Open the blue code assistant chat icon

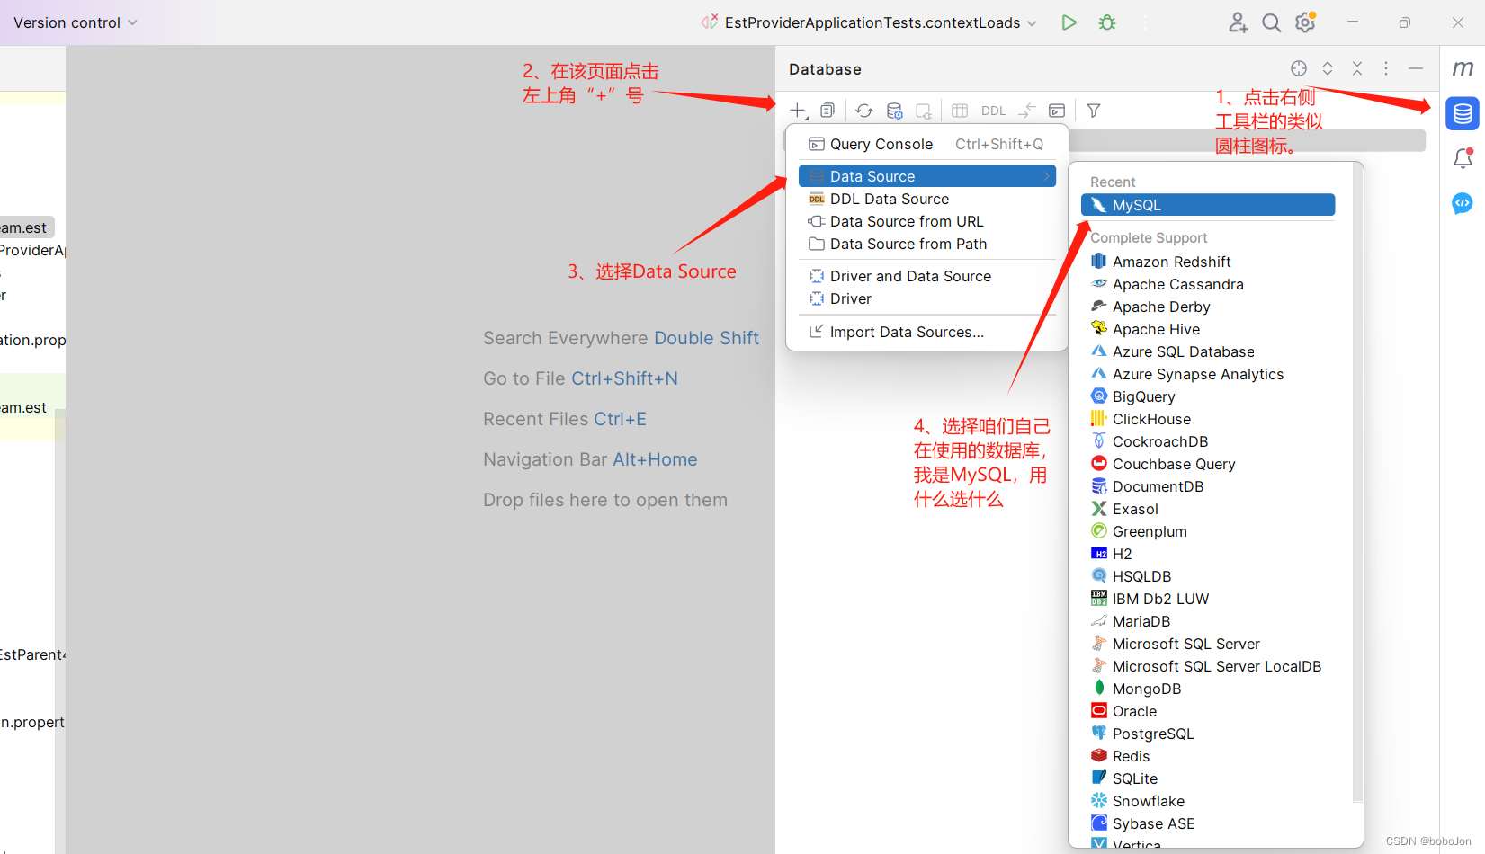[x=1463, y=203]
